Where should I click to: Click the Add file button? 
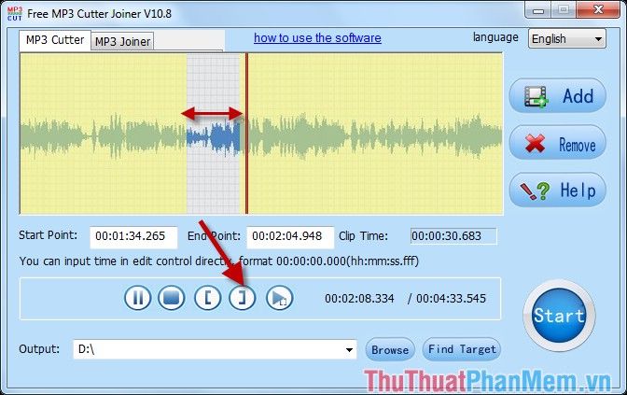click(x=557, y=95)
